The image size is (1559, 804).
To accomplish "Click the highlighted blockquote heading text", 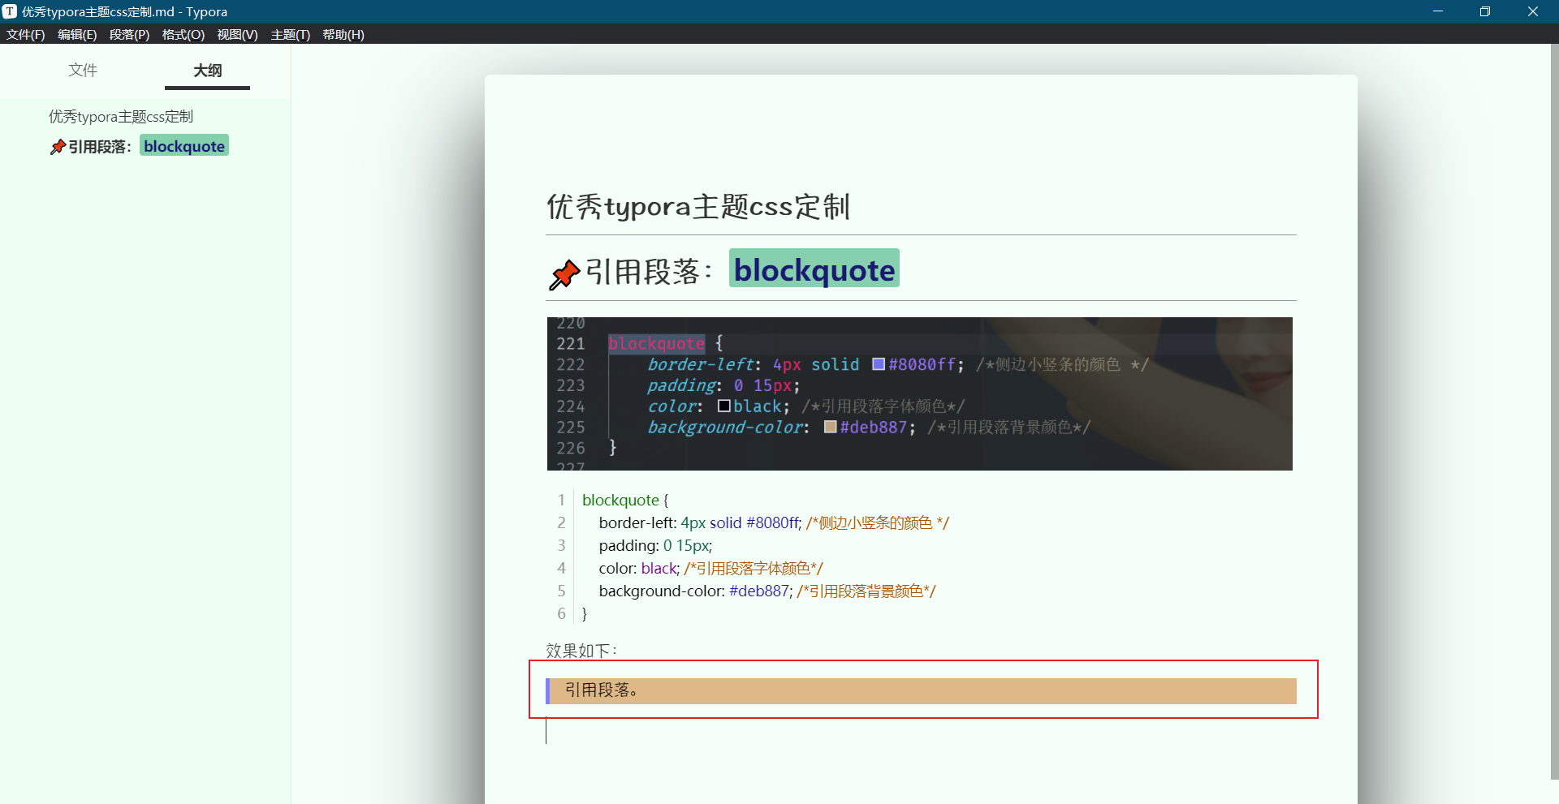I will pyautogui.click(x=814, y=269).
